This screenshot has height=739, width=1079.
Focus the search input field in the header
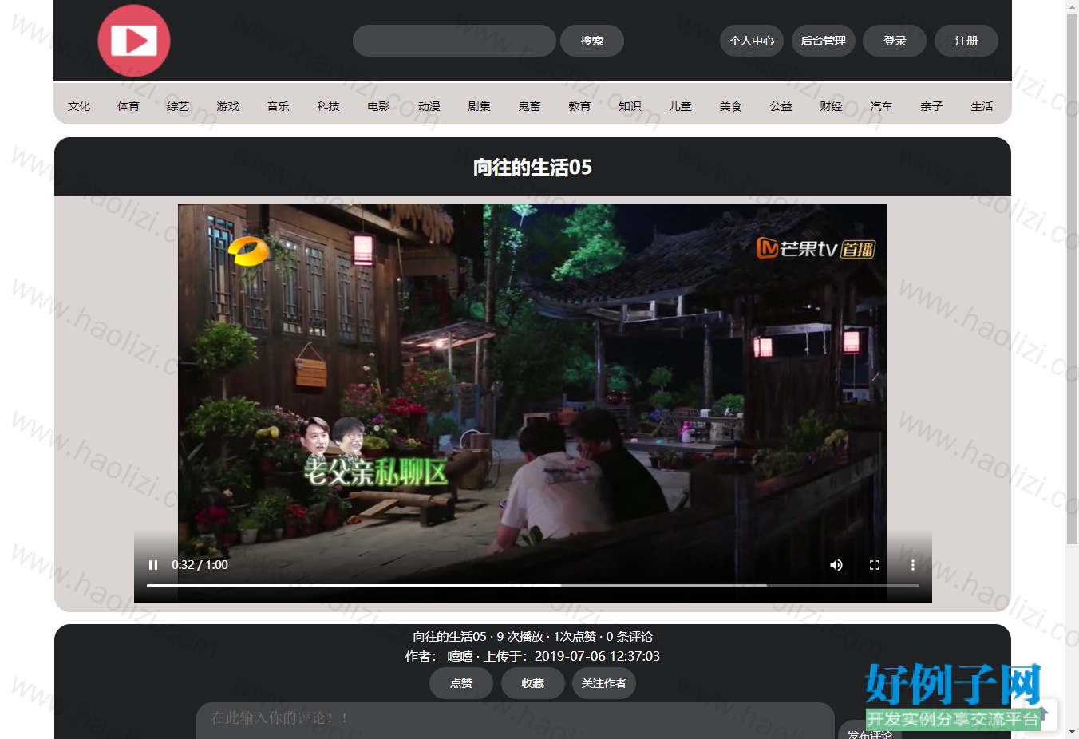[x=454, y=41]
